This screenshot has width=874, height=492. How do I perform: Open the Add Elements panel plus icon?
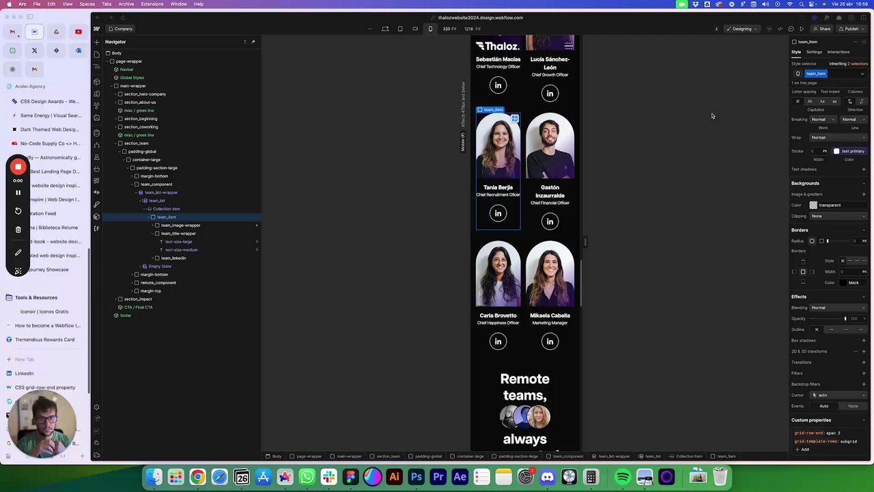(96, 42)
